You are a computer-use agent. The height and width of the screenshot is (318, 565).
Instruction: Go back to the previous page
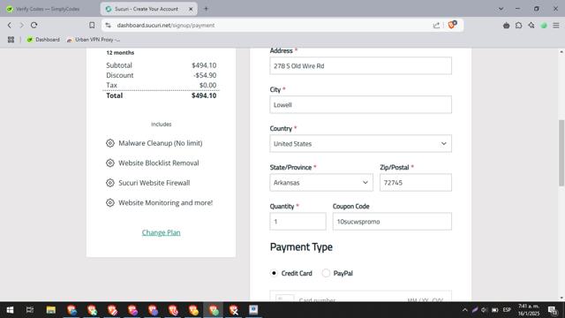10,26
